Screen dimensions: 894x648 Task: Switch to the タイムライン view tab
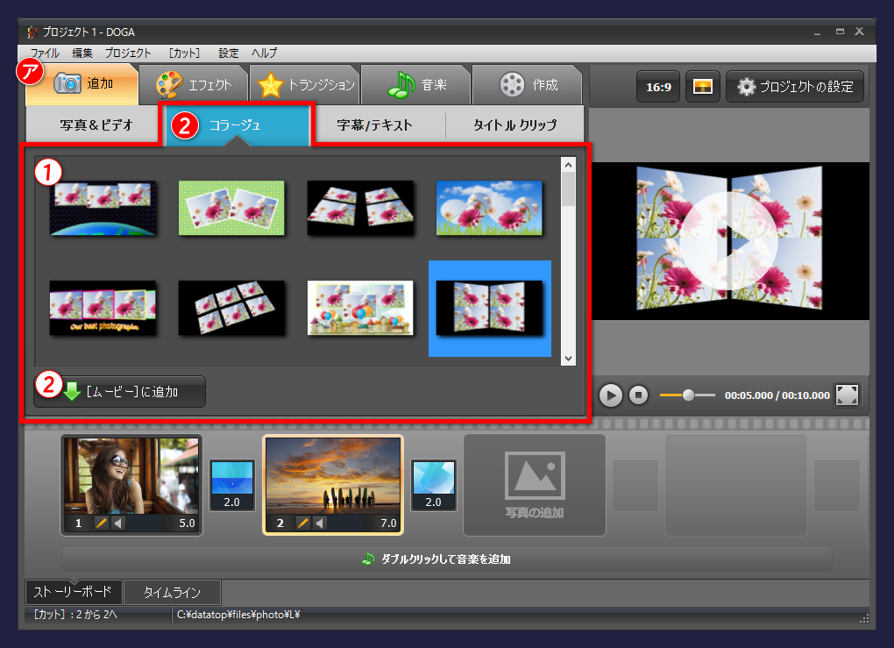(x=172, y=592)
